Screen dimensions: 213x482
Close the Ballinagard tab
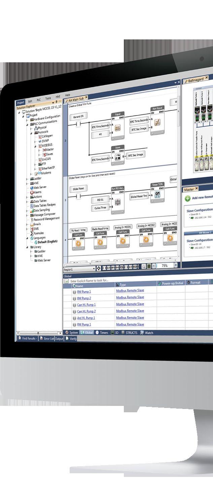click(x=207, y=78)
